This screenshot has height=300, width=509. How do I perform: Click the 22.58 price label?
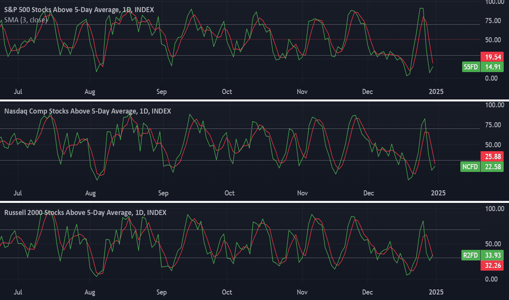[492, 167]
